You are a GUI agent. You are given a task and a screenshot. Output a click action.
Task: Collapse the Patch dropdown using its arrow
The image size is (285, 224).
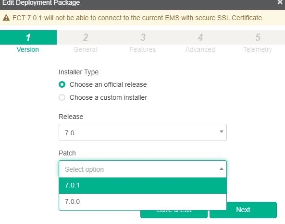click(222, 169)
